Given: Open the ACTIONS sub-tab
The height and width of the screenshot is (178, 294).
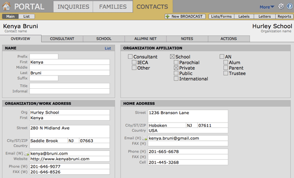Looking at the screenshot, I should [x=228, y=39].
